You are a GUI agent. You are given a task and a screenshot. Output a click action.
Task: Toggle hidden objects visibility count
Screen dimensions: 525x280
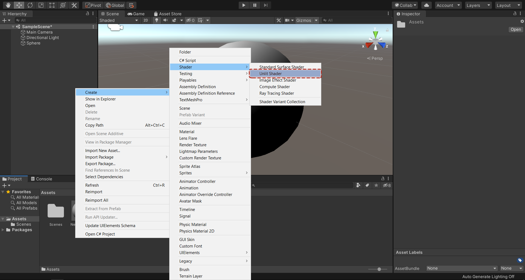pyautogui.click(x=190, y=20)
